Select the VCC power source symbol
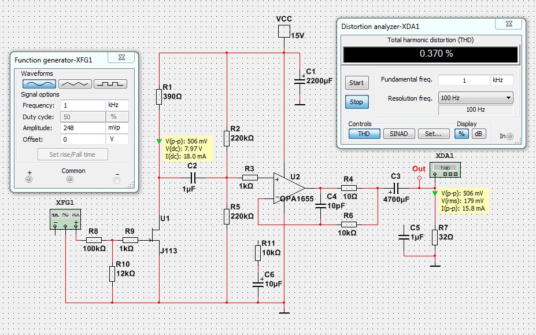 pyautogui.click(x=284, y=31)
